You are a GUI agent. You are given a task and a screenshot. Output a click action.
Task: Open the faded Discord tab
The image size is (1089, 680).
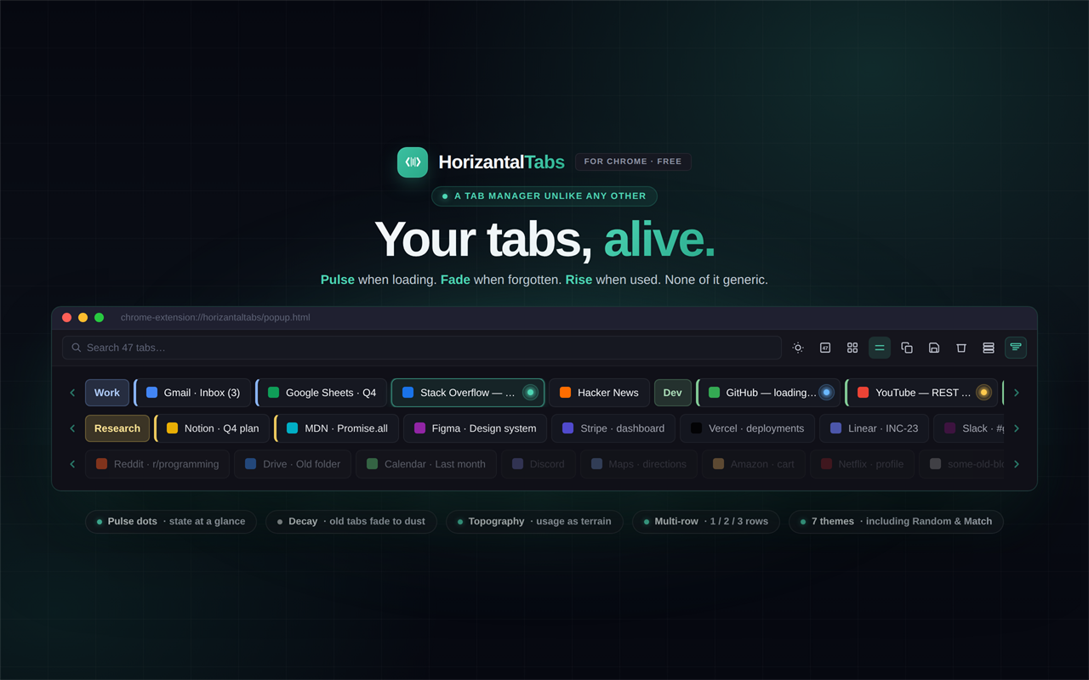point(539,464)
